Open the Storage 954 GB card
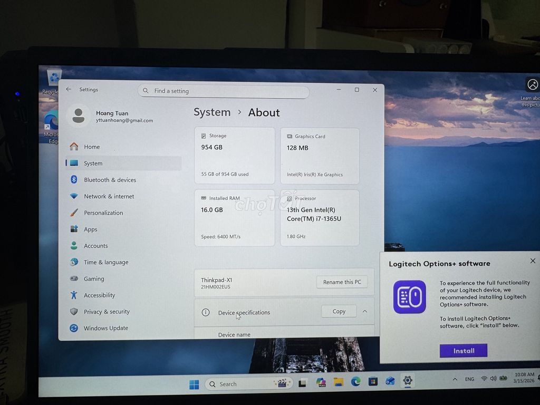Viewport: 540px width, 405px height. point(235,156)
